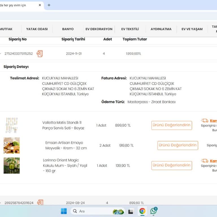Screen dimensions: 217x217
Task: Close the current browser tab
Action: (x=40, y=5)
